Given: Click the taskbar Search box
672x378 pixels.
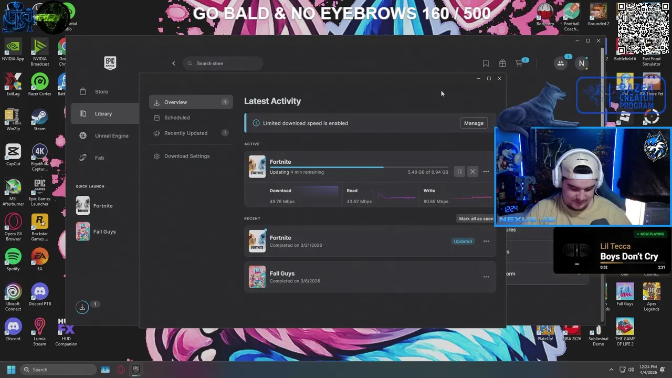Looking at the screenshot, I should point(58,370).
